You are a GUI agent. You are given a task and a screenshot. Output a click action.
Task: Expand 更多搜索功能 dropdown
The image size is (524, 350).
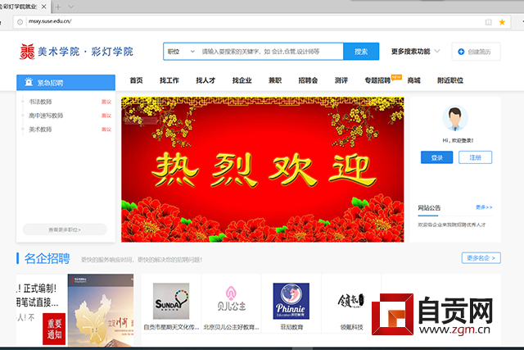[x=416, y=51]
